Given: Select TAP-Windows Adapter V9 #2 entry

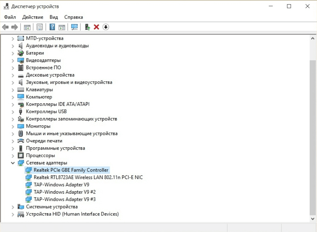Looking at the screenshot, I should (x=65, y=192).
